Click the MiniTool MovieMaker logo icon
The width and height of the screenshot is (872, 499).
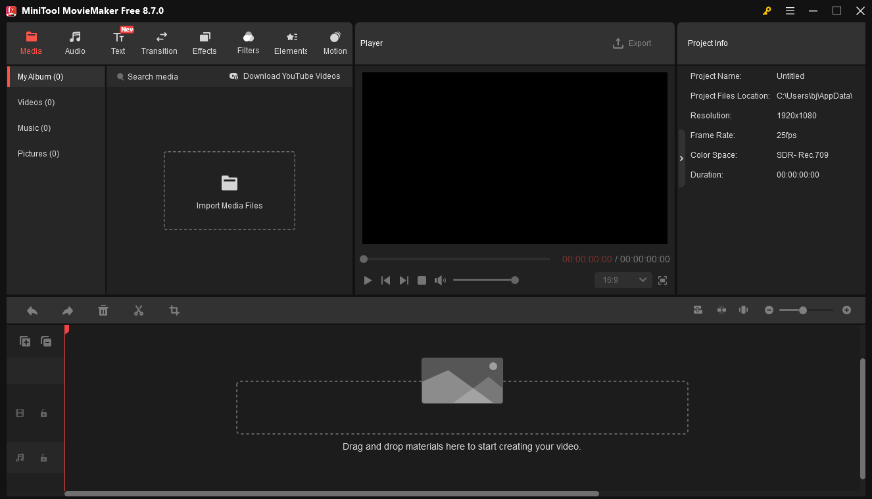[x=11, y=11]
